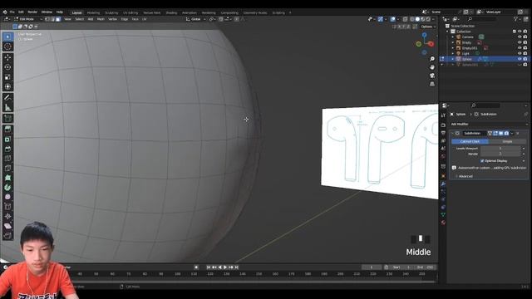
Task: Toggle perspective/orthographic grid gizmo
Action: (432, 84)
